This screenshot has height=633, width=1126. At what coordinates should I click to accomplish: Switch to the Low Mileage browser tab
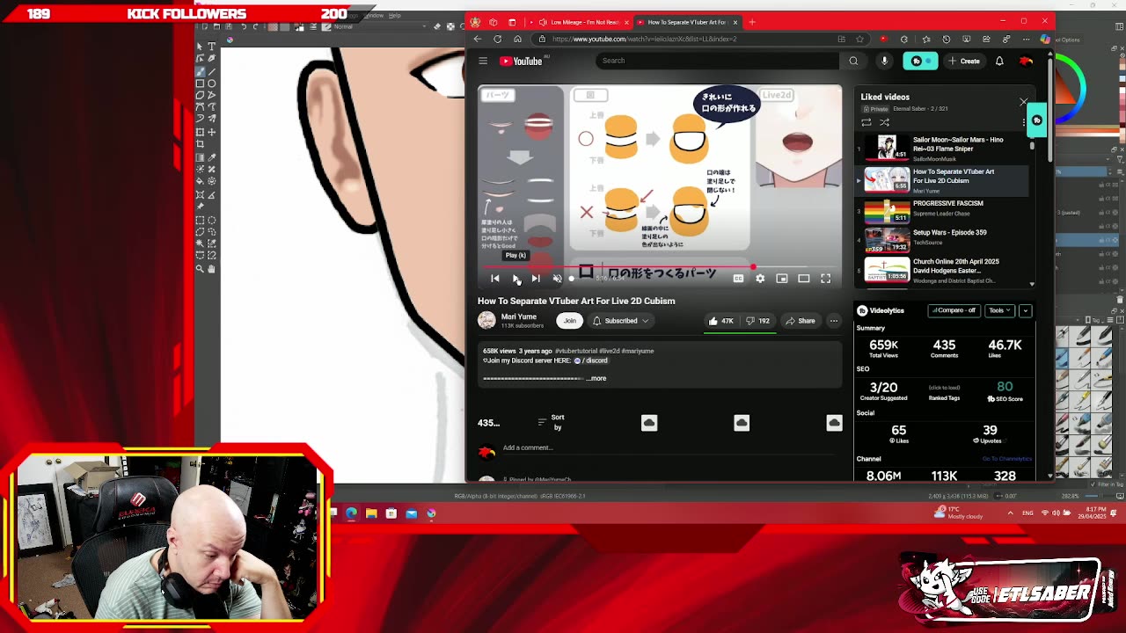(581, 22)
